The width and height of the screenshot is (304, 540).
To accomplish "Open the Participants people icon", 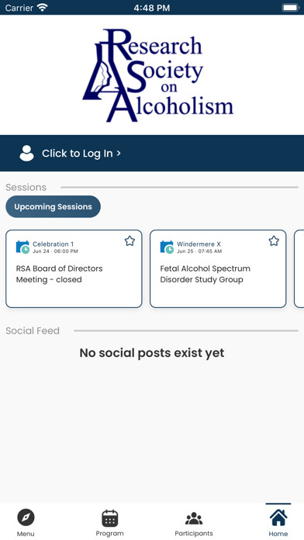I will [194, 518].
